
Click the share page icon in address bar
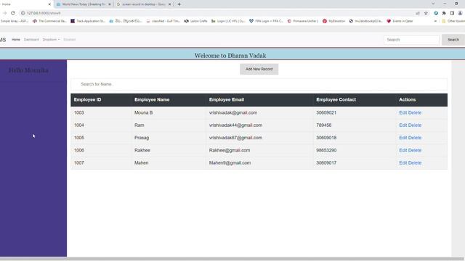pos(418,13)
